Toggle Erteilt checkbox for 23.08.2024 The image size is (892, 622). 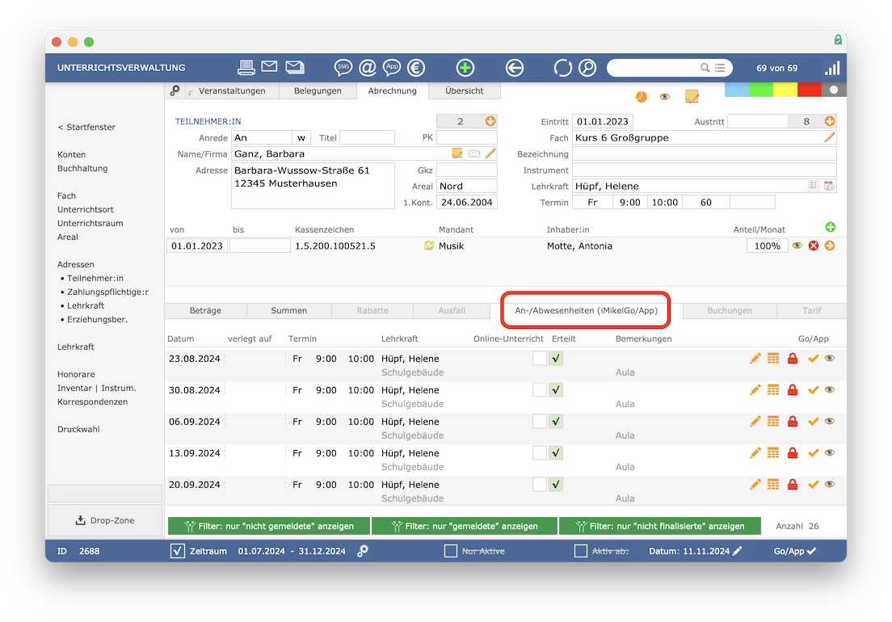[x=556, y=358]
